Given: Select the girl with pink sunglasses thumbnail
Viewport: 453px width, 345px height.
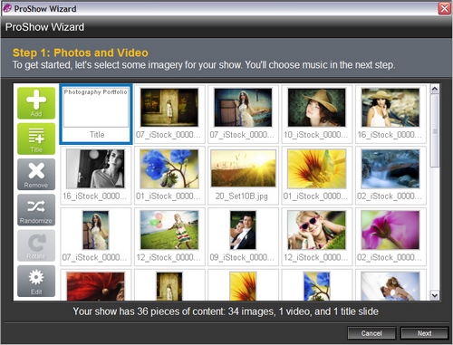Looking at the screenshot, I should (317, 230).
